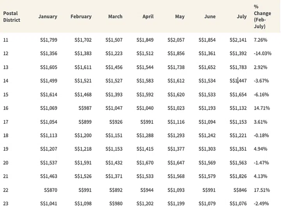The image size is (281, 210).
Task: Click the May column header
Action: point(180,17)
